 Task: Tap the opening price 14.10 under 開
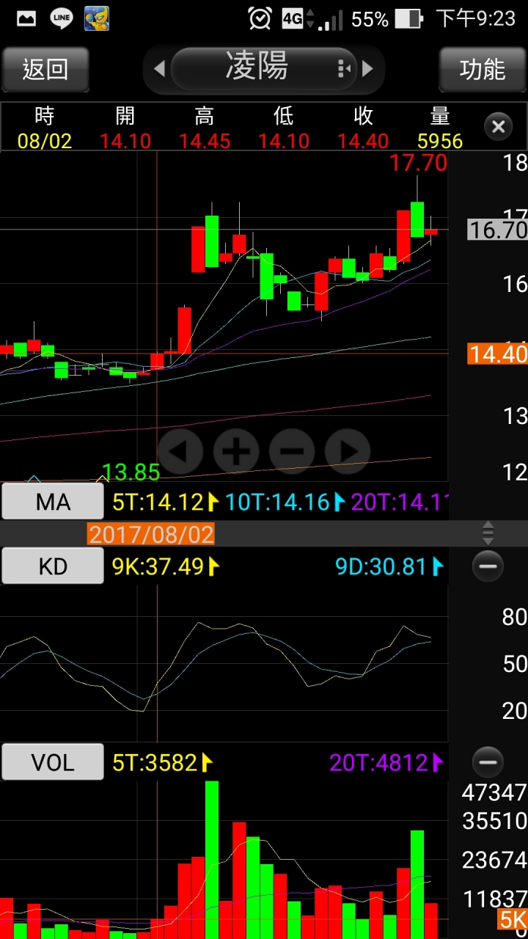pos(125,141)
